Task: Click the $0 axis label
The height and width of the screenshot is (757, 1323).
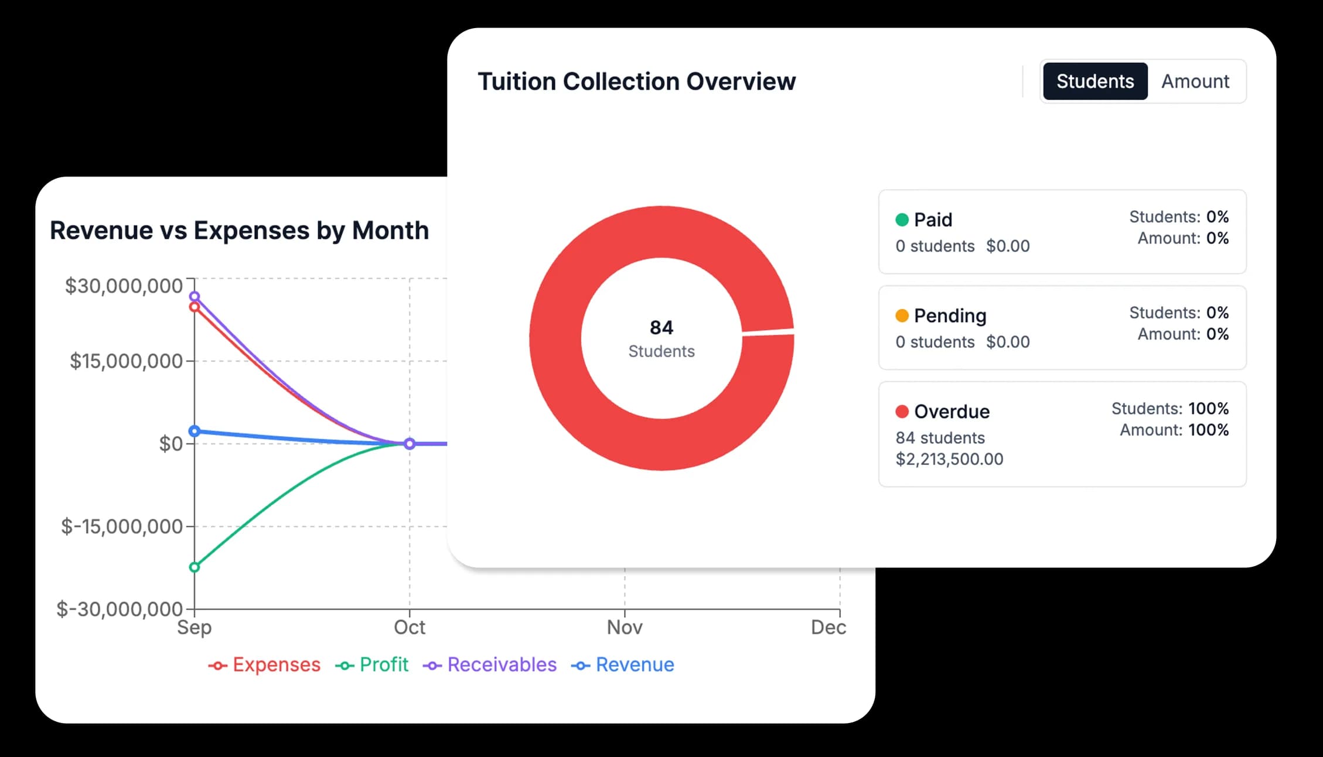Action: (x=171, y=444)
